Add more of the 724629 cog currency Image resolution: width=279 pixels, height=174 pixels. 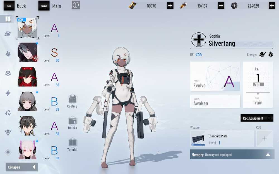272,6
